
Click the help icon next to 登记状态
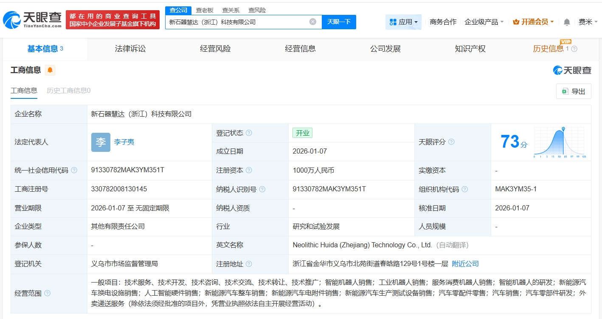coord(249,133)
